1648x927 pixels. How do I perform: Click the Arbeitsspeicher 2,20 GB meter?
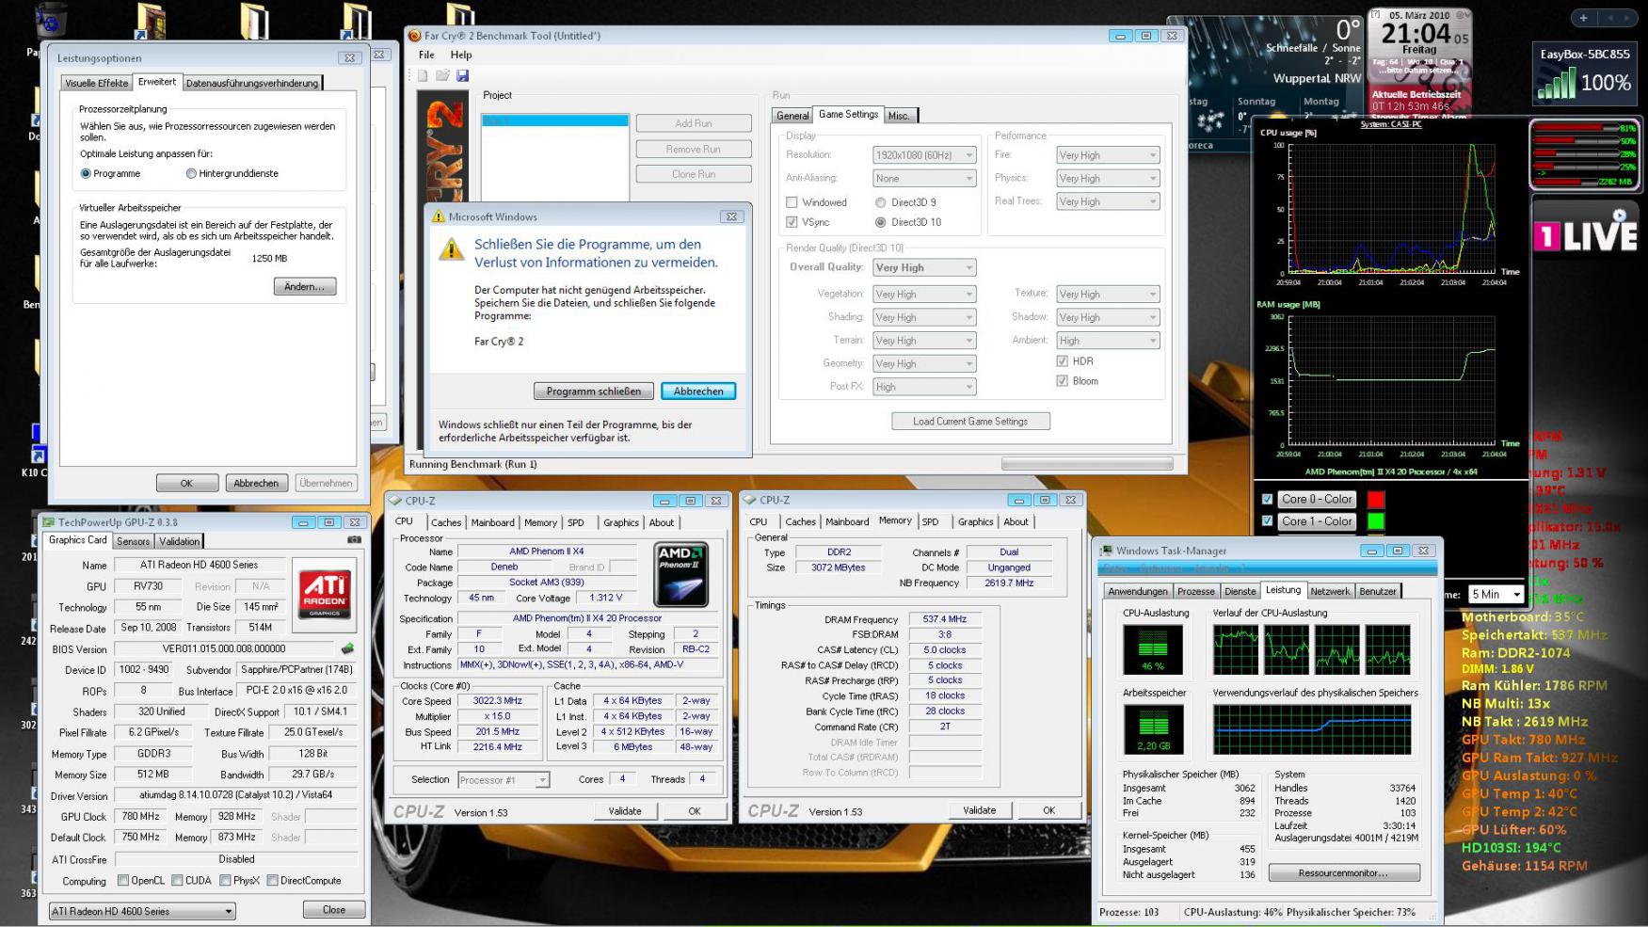tap(1153, 729)
